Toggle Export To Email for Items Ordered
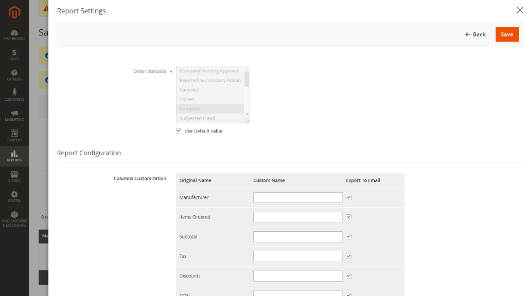This screenshot has height=296, width=527. tap(348, 217)
